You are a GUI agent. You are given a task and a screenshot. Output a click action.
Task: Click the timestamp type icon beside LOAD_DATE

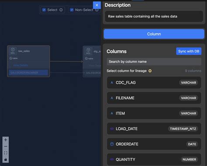(x=112, y=129)
